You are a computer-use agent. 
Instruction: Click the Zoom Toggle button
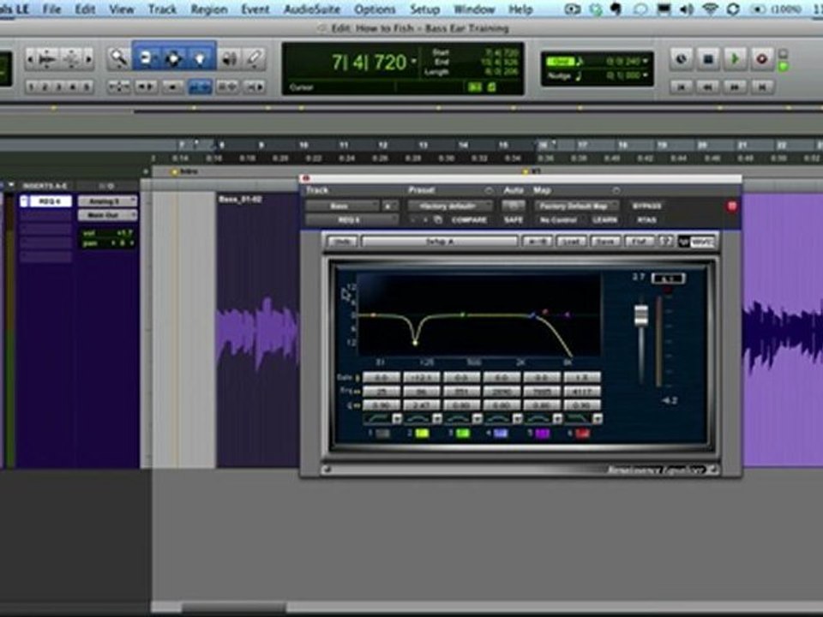(118, 87)
